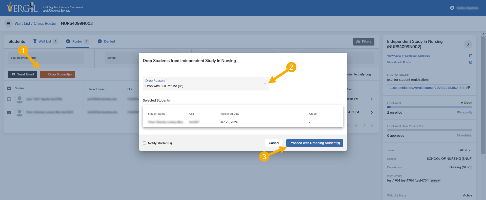Click second student's avatar

[19, 112]
